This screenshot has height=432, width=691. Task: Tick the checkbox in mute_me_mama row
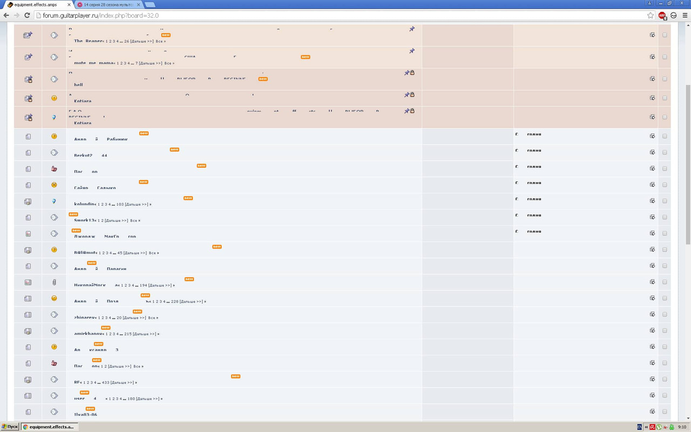[x=665, y=57]
